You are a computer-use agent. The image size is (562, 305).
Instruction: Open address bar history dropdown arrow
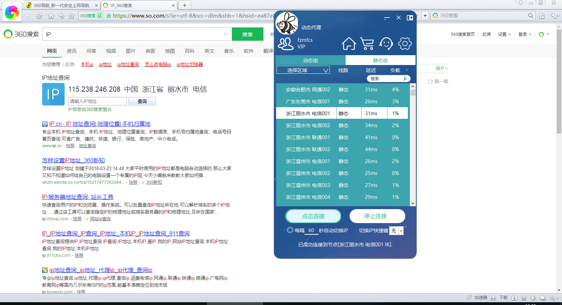tap(425, 15)
